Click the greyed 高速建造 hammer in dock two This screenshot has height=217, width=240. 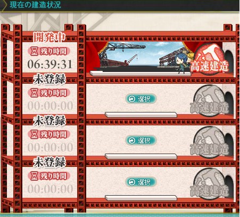click(209, 101)
